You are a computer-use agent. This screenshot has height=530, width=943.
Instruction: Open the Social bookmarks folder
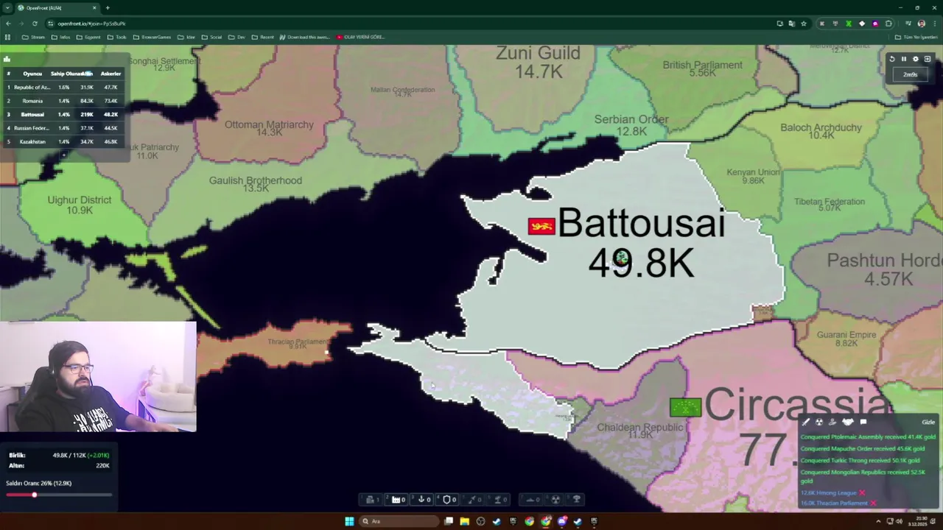tap(211, 37)
